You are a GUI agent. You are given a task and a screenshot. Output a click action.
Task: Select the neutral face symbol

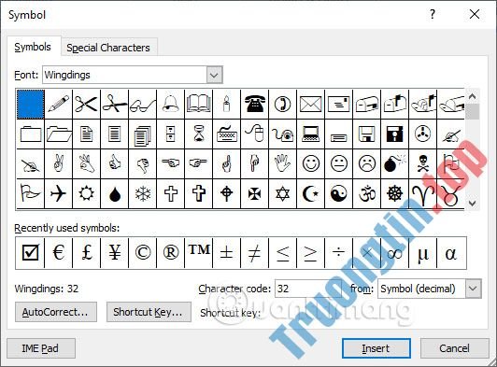(339, 163)
